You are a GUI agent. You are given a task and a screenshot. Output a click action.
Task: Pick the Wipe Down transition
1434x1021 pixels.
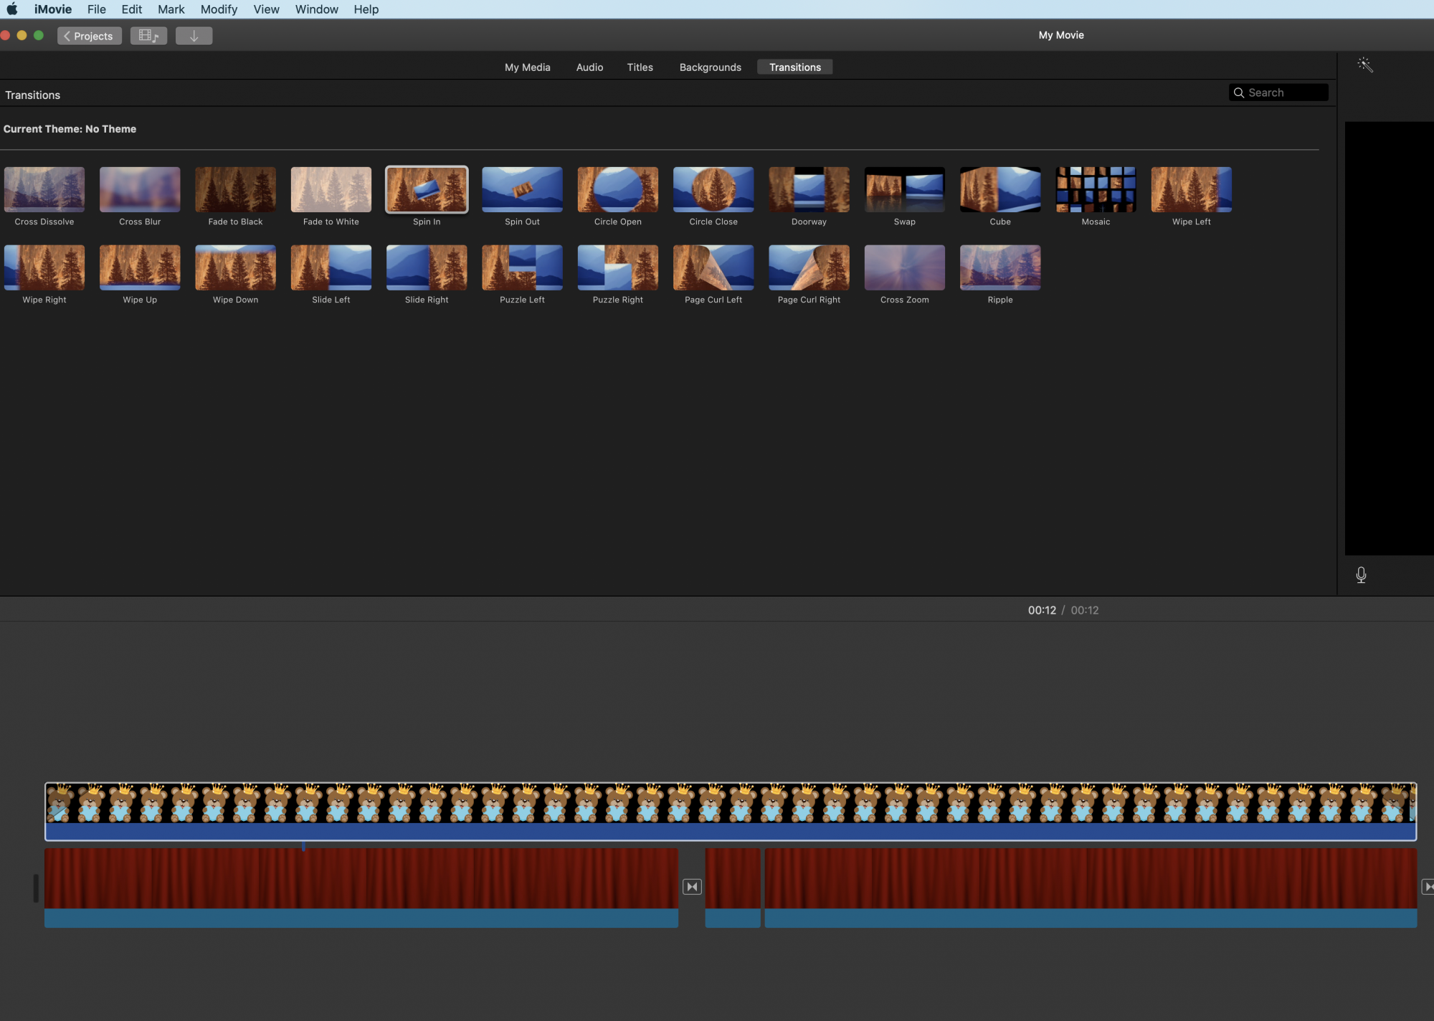point(235,267)
